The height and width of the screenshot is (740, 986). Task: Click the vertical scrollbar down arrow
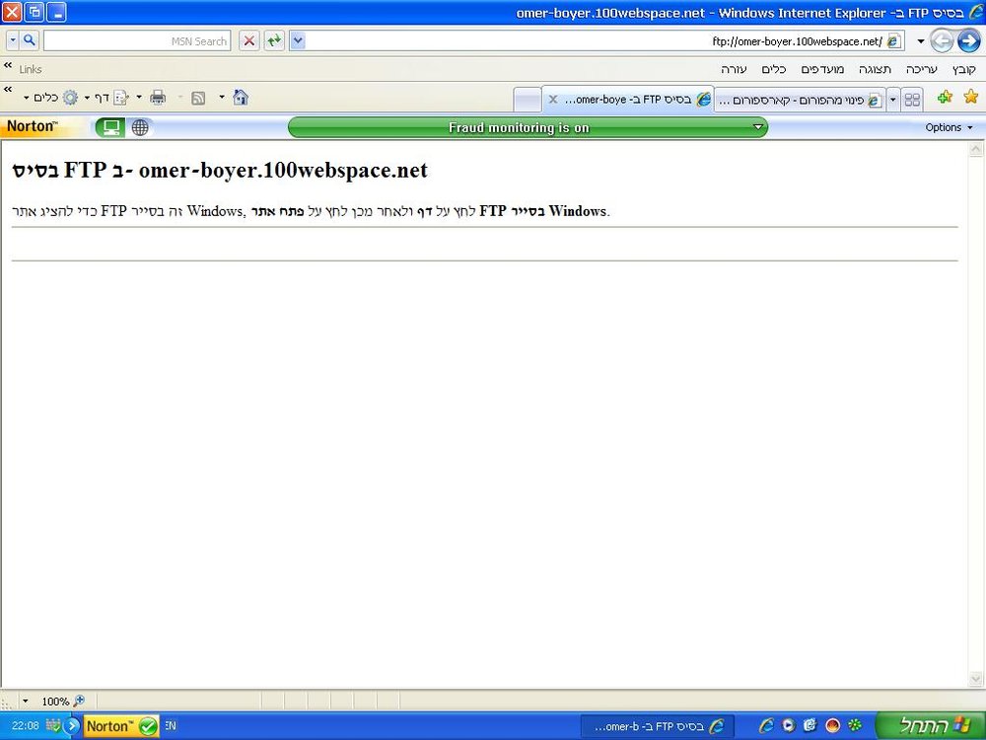pos(976,679)
